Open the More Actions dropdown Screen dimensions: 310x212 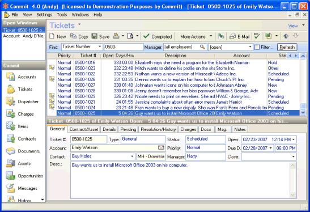coord(196,37)
